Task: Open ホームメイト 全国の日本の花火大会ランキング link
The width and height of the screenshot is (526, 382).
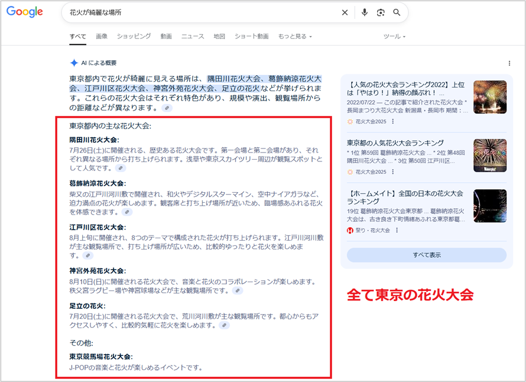Action: click(x=405, y=198)
